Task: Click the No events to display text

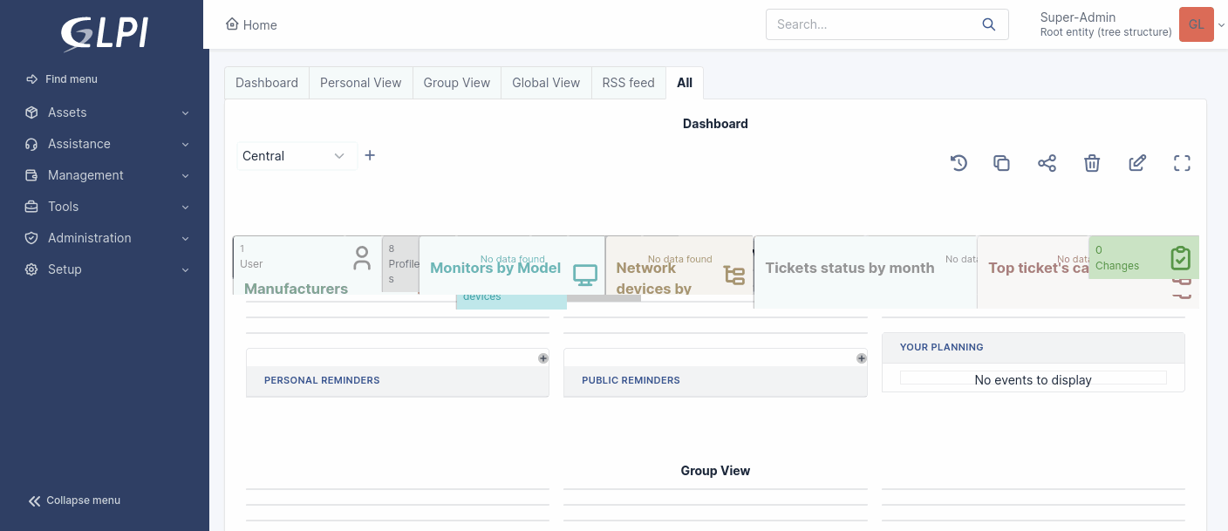Action: (x=1033, y=380)
